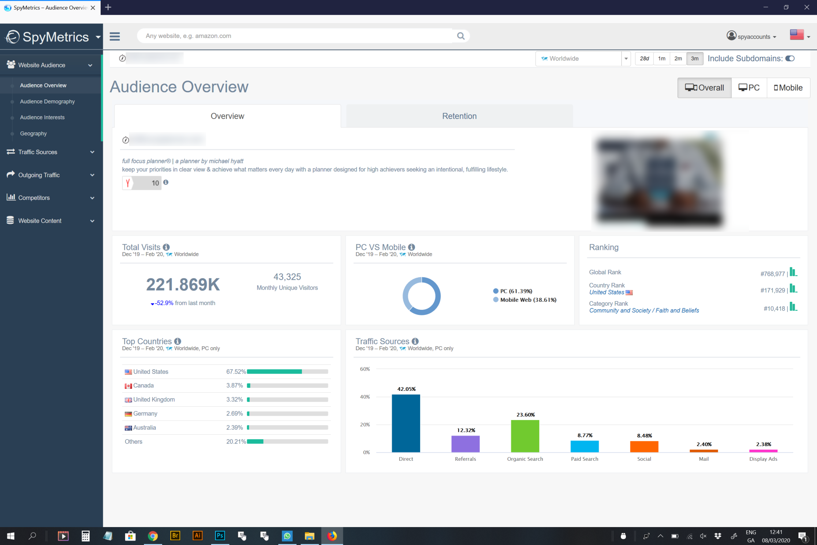
Task: Click Canada in Top Countries
Action: (x=143, y=386)
